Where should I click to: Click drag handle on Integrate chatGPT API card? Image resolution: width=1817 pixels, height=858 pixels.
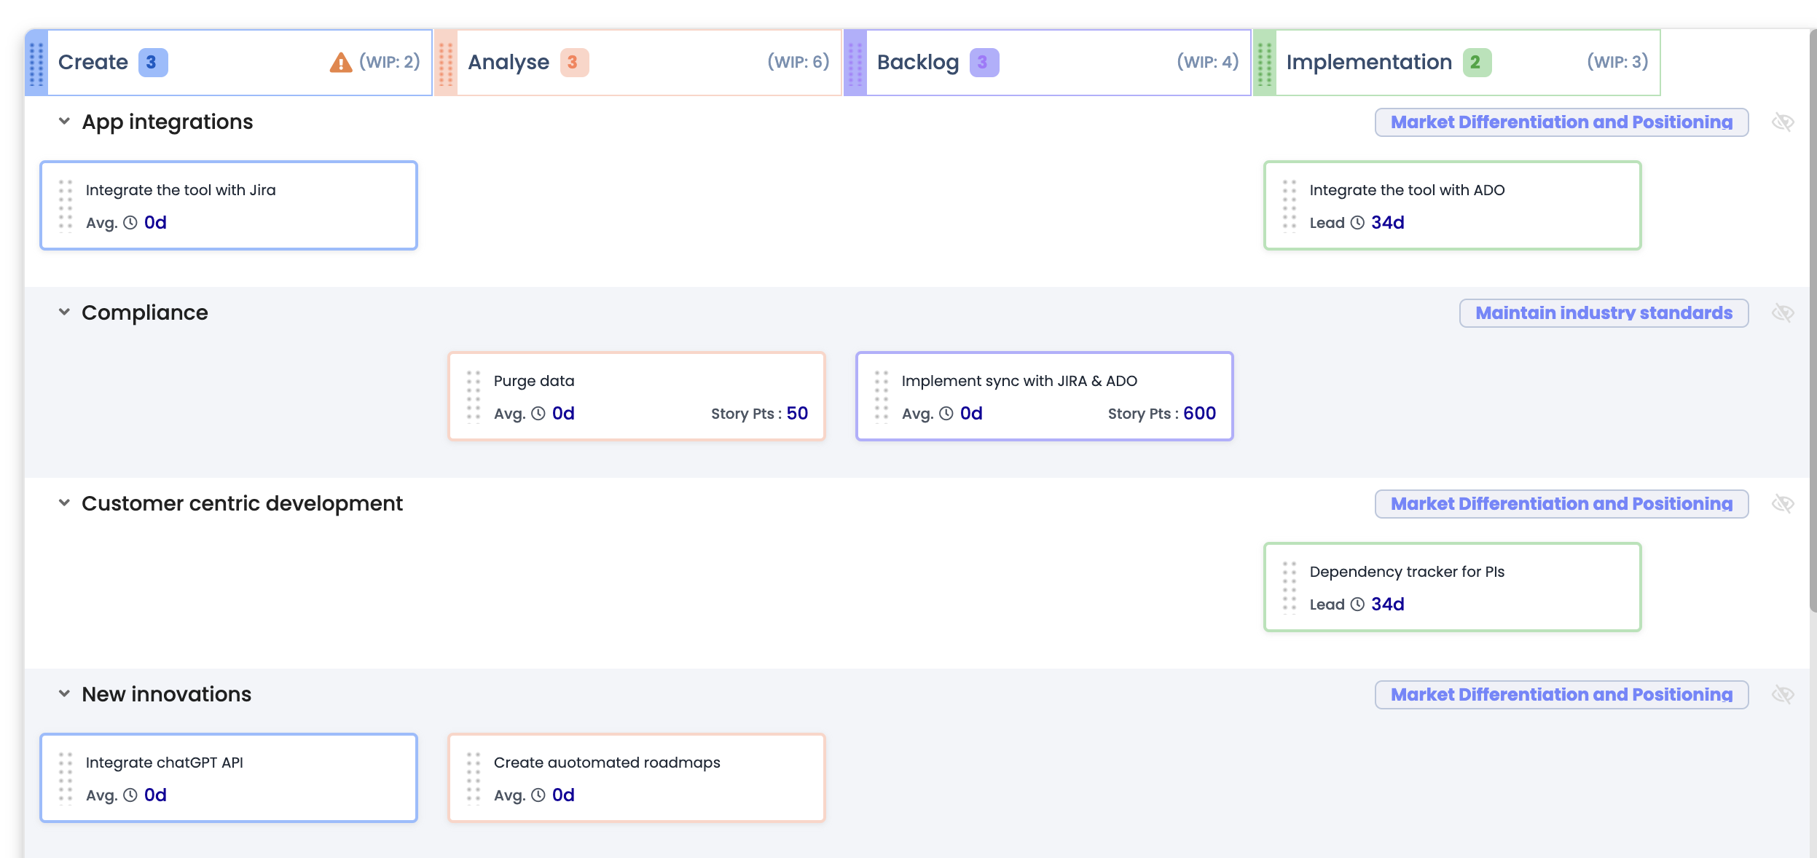[x=66, y=778]
